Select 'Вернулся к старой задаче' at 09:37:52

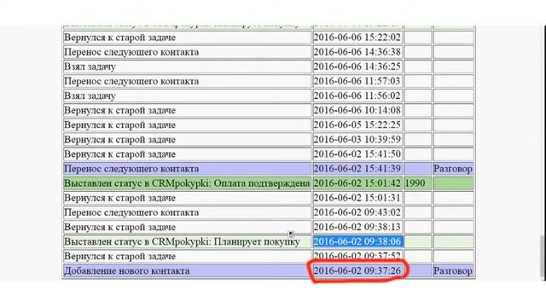(x=119, y=257)
